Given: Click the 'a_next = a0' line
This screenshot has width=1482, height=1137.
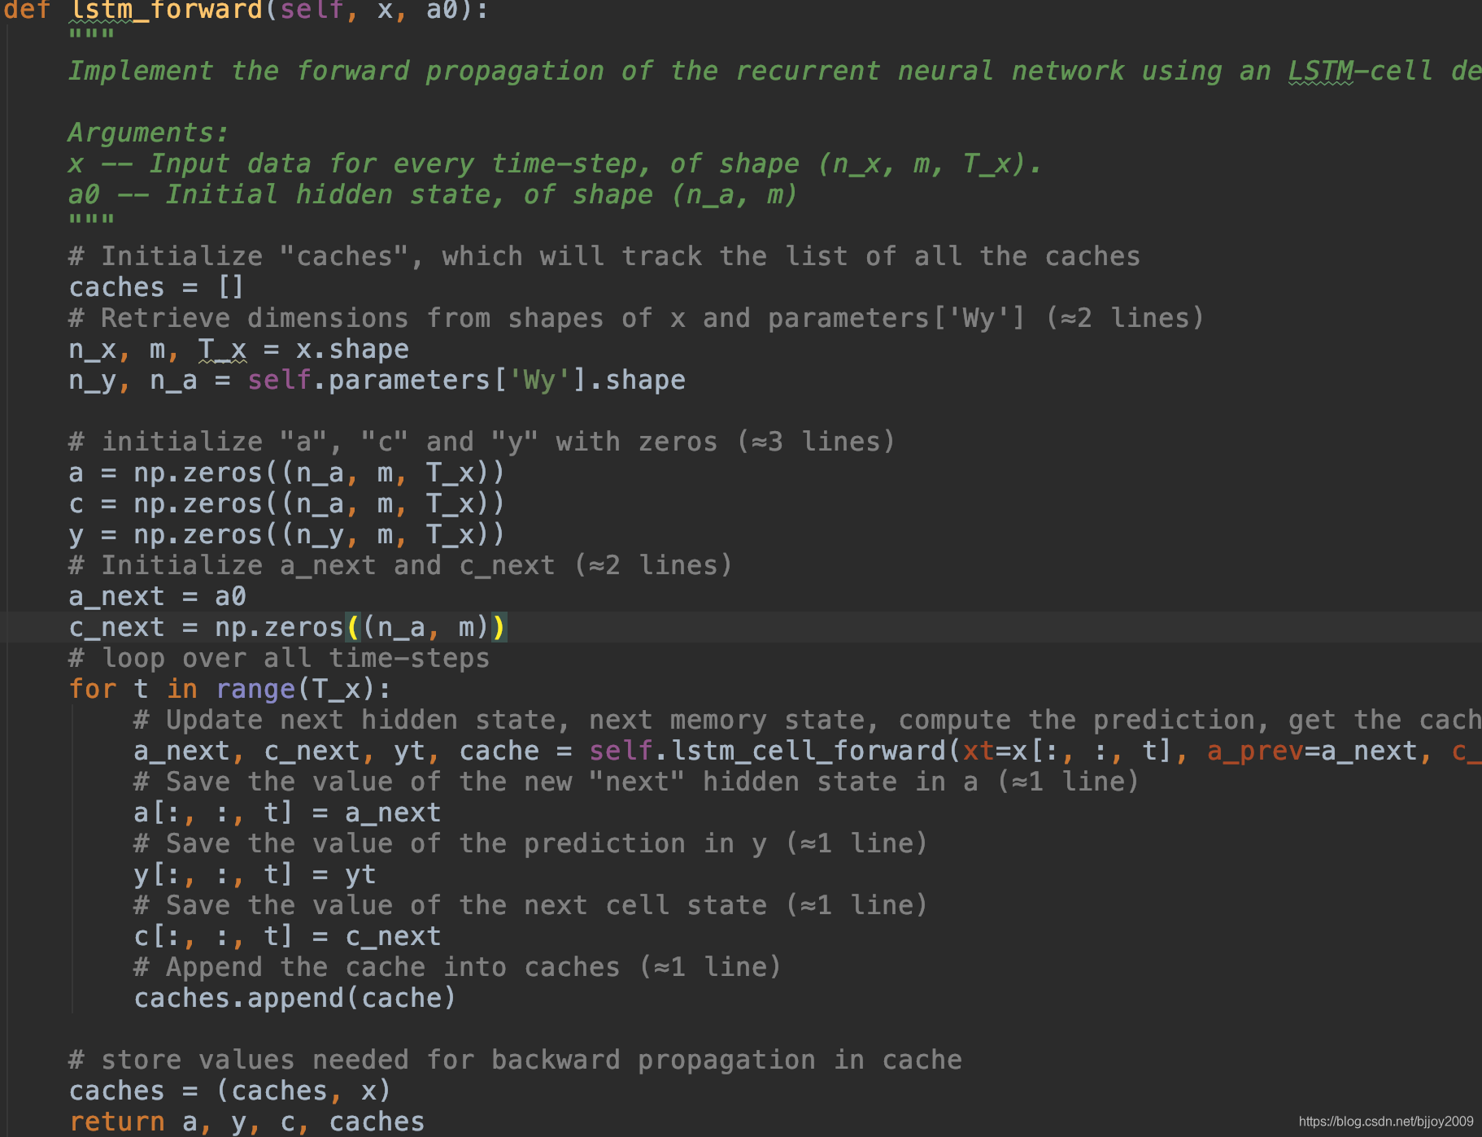Looking at the screenshot, I should (x=158, y=596).
